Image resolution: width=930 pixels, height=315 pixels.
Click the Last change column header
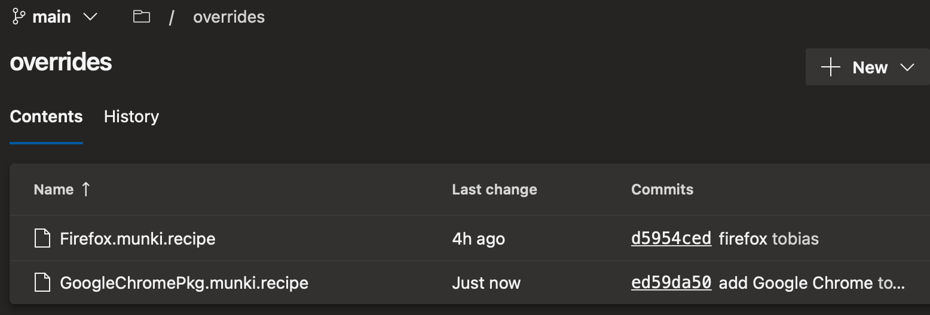(494, 190)
